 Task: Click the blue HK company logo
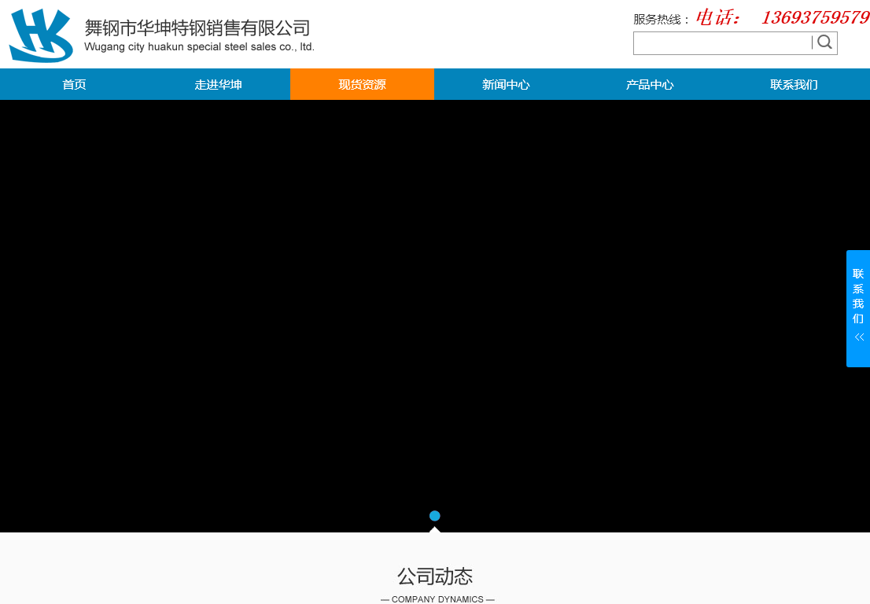pyautogui.click(x=41, y=35)
